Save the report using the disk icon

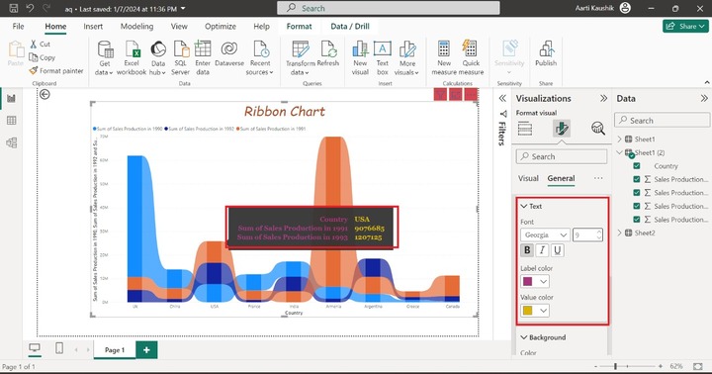[14, 8]
